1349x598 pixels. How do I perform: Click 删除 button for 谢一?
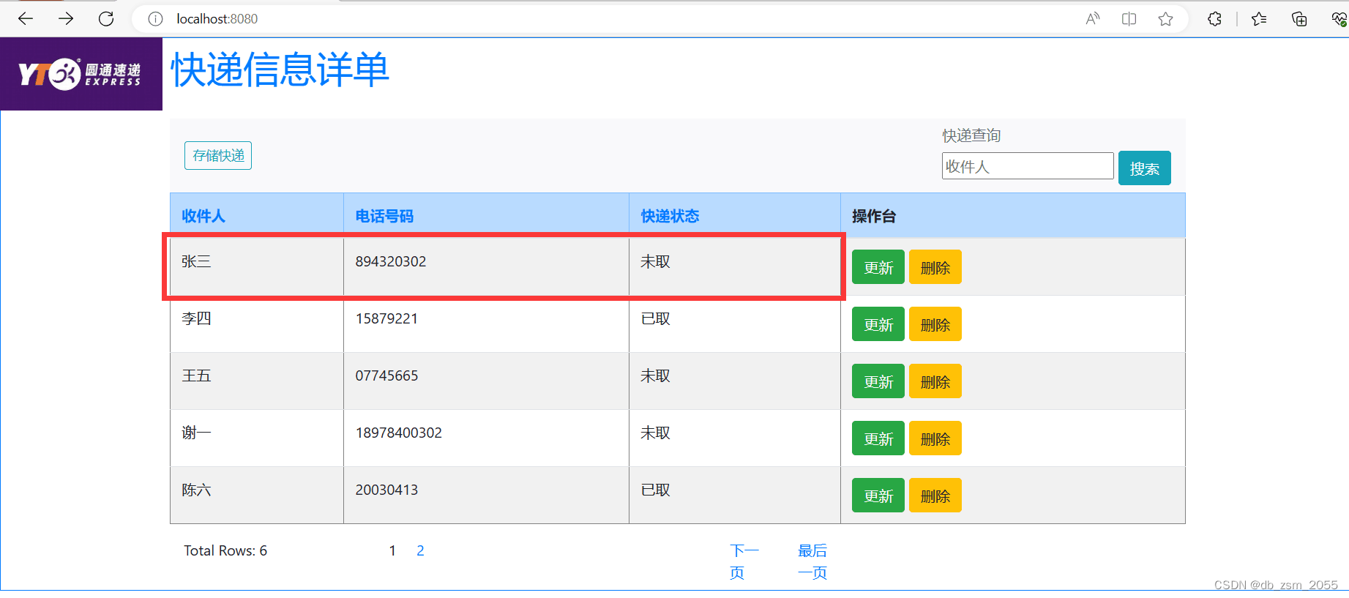coord(935,438)
